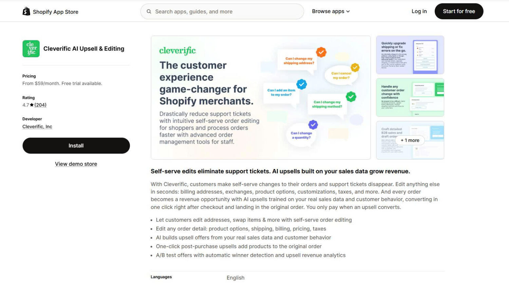Click the yellow checkmark on cancel order bubble
The height and width of the screenshot is (291, 509).
[x=355, y=67]
